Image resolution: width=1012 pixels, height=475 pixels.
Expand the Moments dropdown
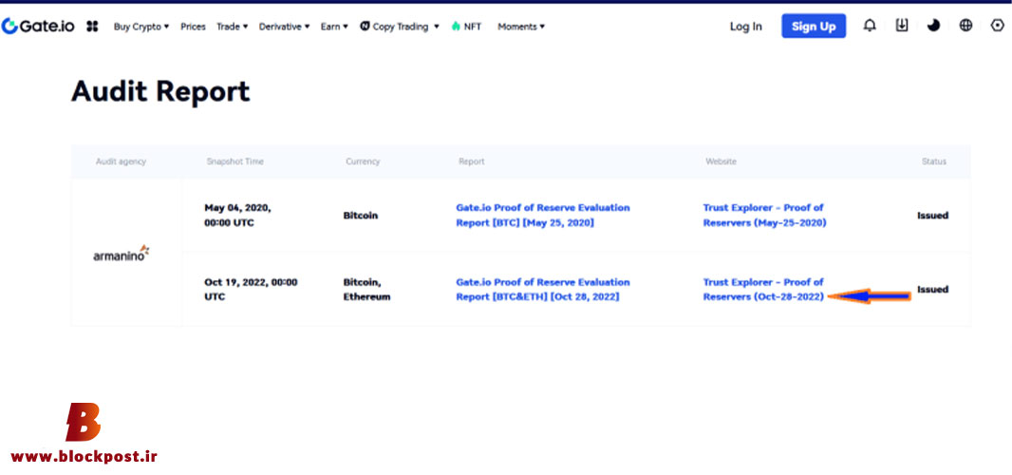click(x=521, y=27)
